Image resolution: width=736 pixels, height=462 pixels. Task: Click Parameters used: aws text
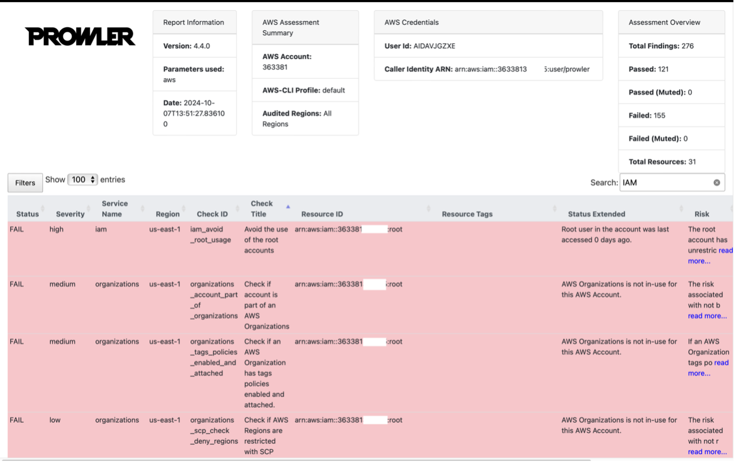[194, 74]
